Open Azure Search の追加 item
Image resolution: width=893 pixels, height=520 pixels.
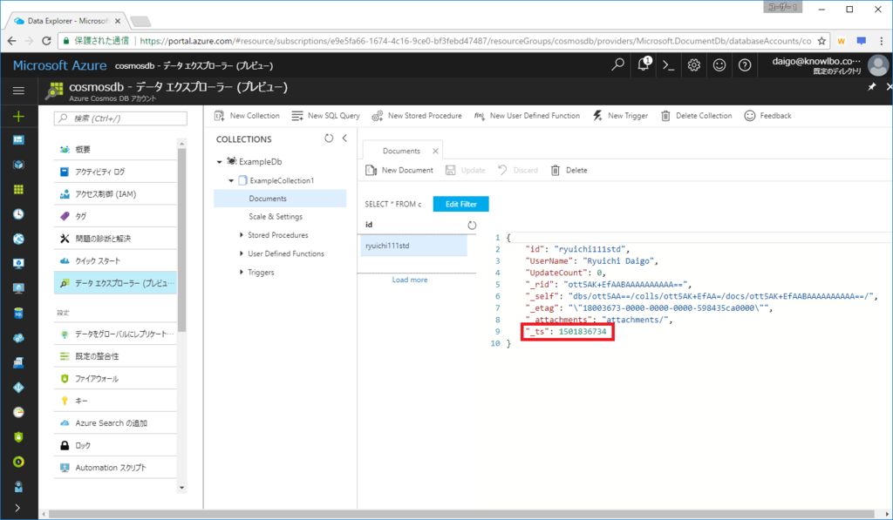coord(116,422)
